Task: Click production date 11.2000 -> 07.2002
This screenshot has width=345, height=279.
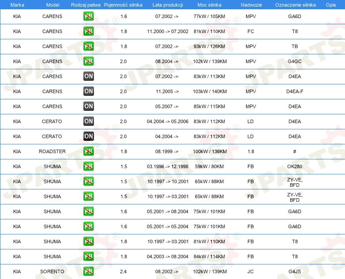Action: click(x=168, y=31)
